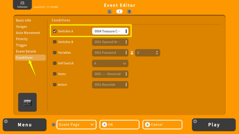Adjust the variable value stepper showing 0
This screenshot has height=134, width=239.
[147, 53]
